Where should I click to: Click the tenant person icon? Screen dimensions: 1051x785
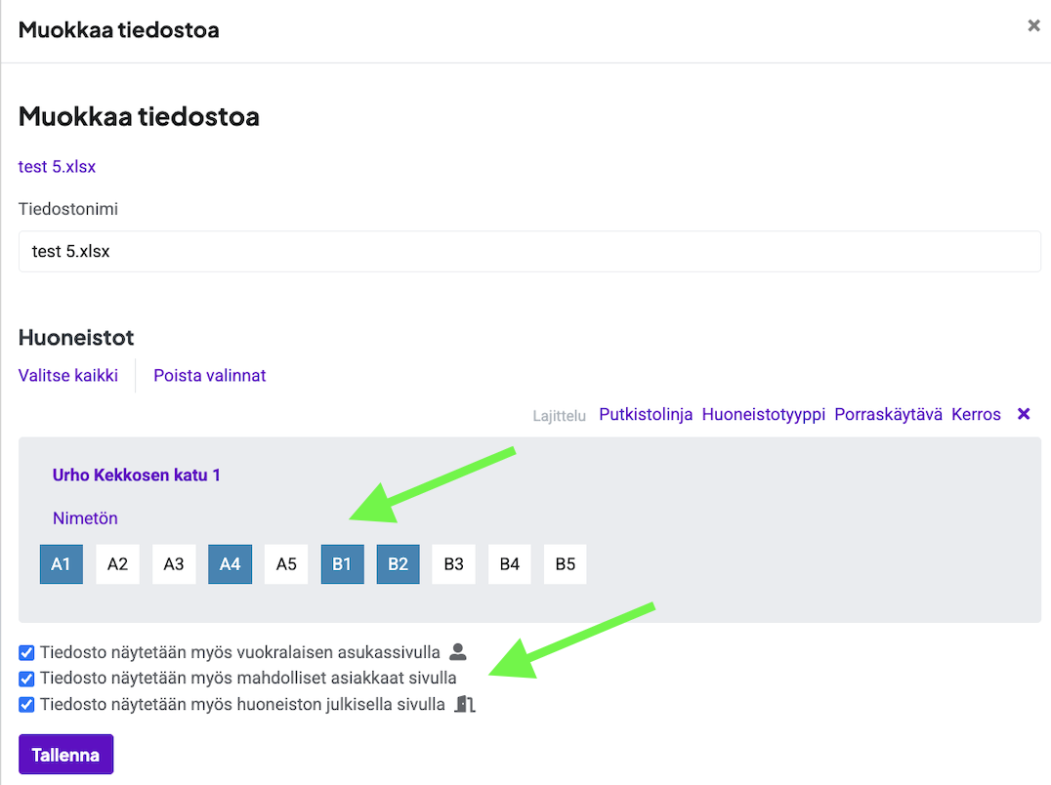click(x=458, y=651)
